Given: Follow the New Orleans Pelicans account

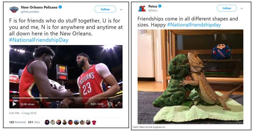Looking at the screenshot, I should coord(105,9).
